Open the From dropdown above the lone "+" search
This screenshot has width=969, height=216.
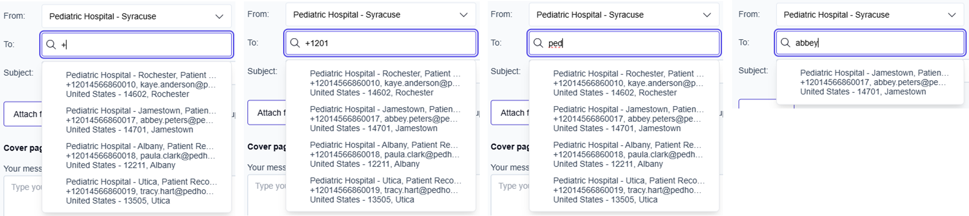[219, 16]
